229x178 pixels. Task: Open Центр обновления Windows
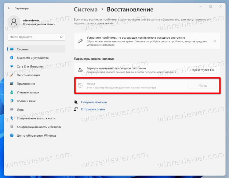[x=36, y=135]
